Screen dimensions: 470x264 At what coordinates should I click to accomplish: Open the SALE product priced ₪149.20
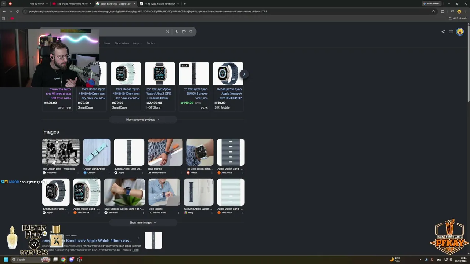click(194, 86)
